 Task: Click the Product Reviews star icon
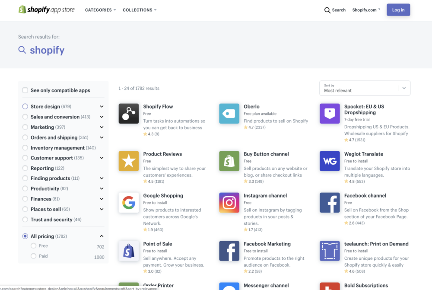[129, 161]
